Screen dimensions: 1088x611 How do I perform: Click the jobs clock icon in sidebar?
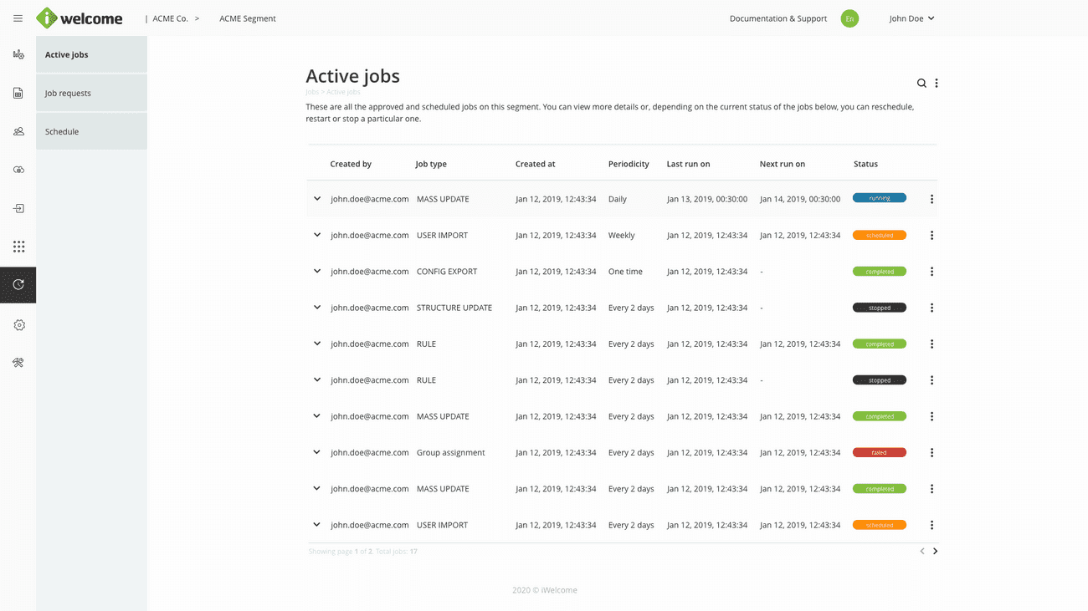click(x=18, y=285)
